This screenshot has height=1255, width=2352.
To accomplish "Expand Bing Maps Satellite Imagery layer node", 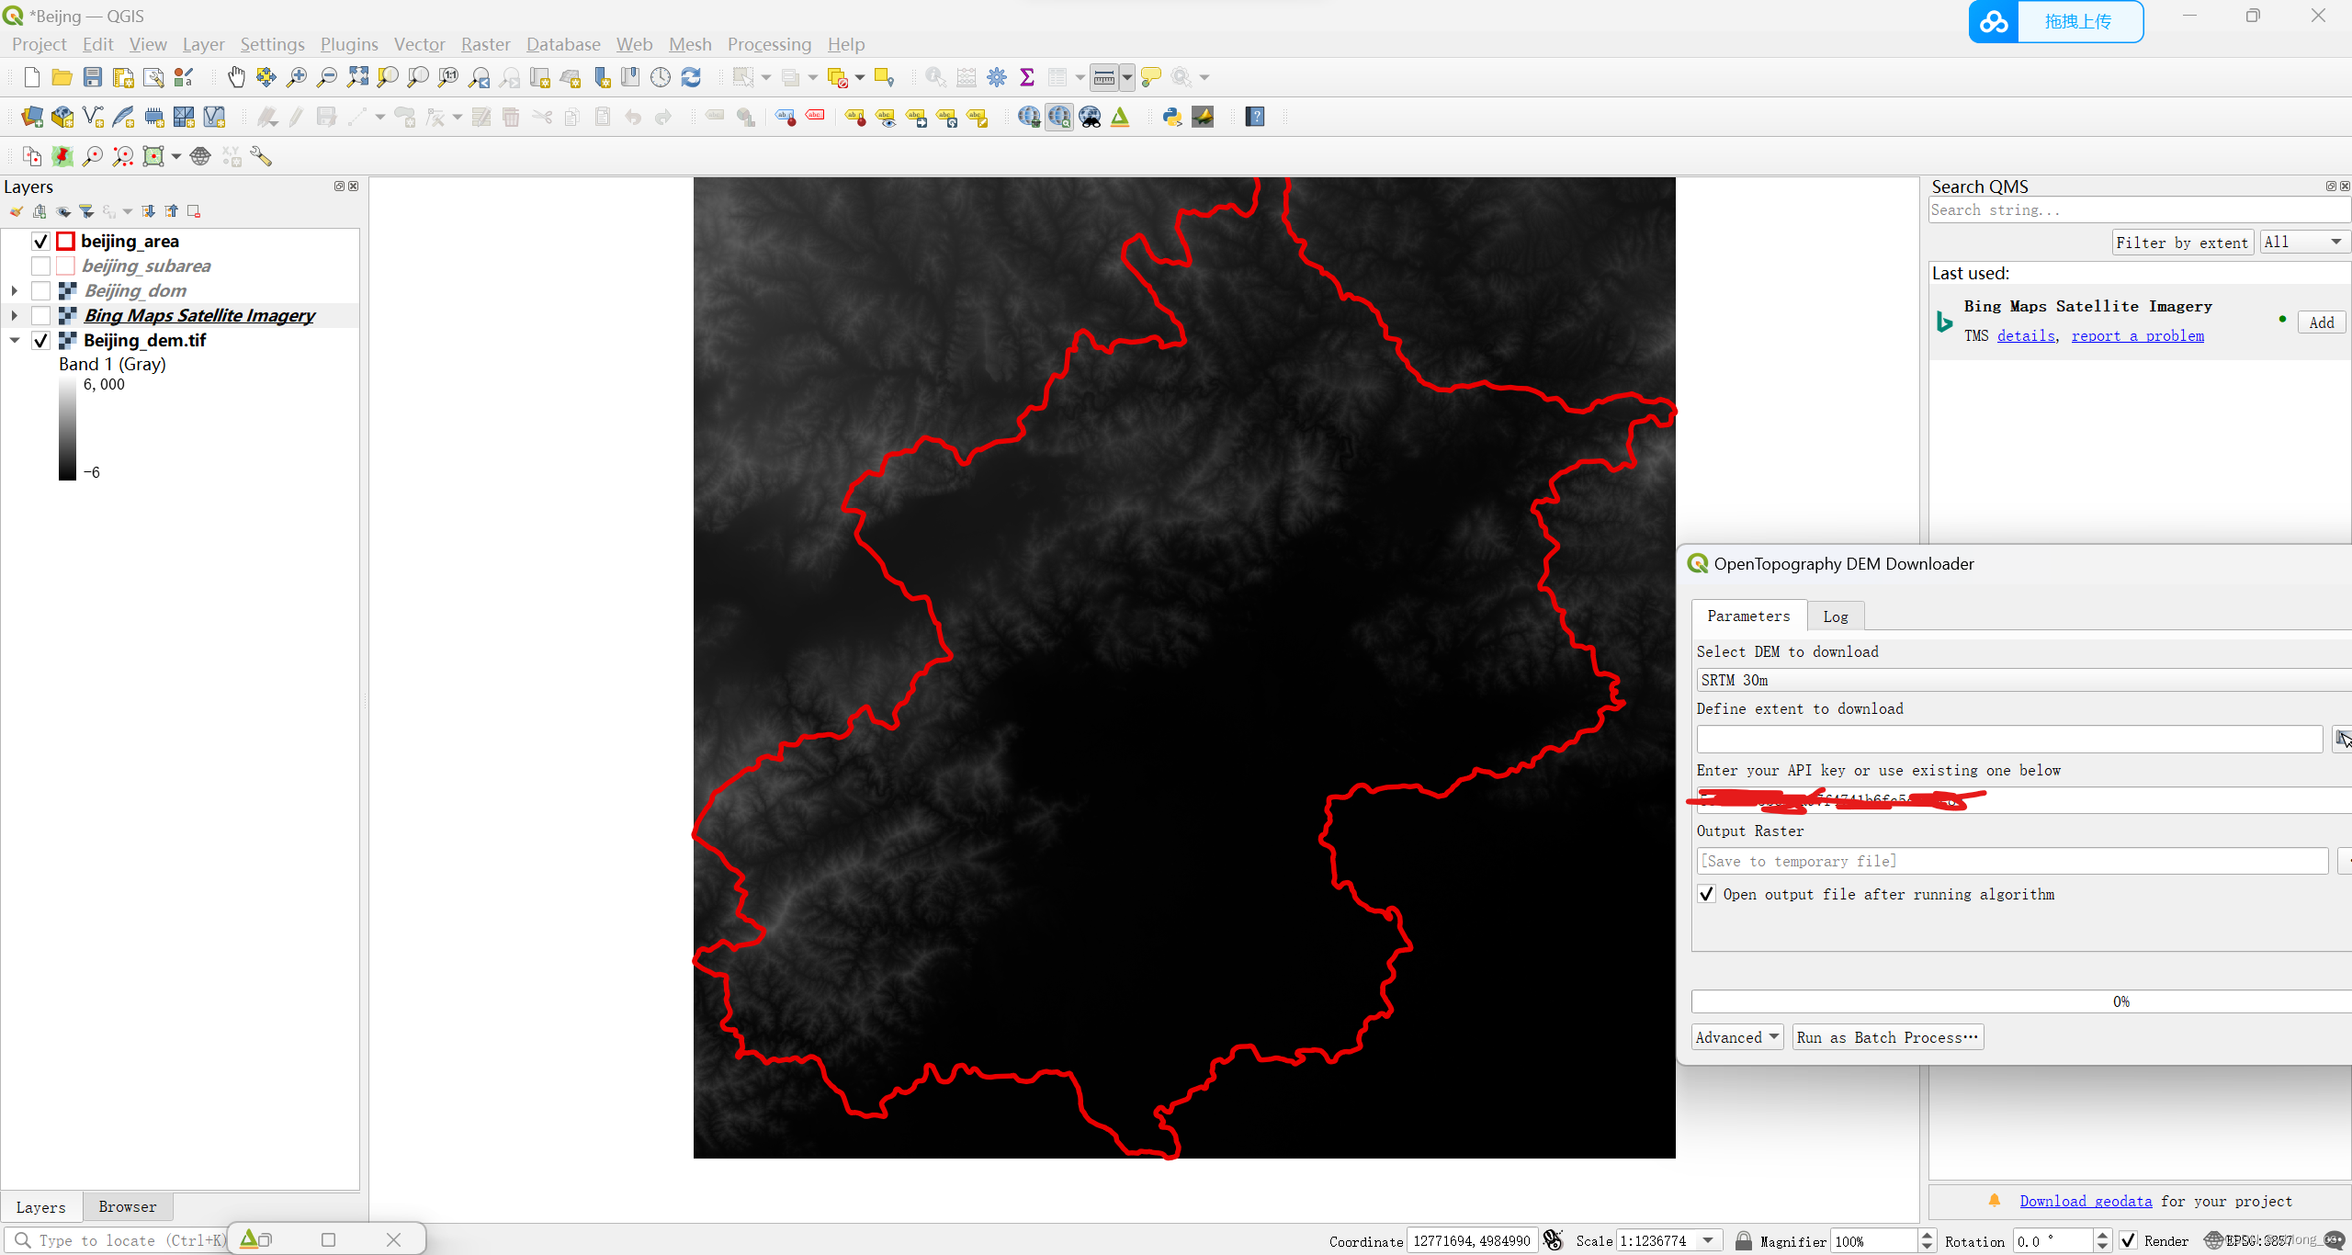I will pyautogui.click(x=15, y=316).
